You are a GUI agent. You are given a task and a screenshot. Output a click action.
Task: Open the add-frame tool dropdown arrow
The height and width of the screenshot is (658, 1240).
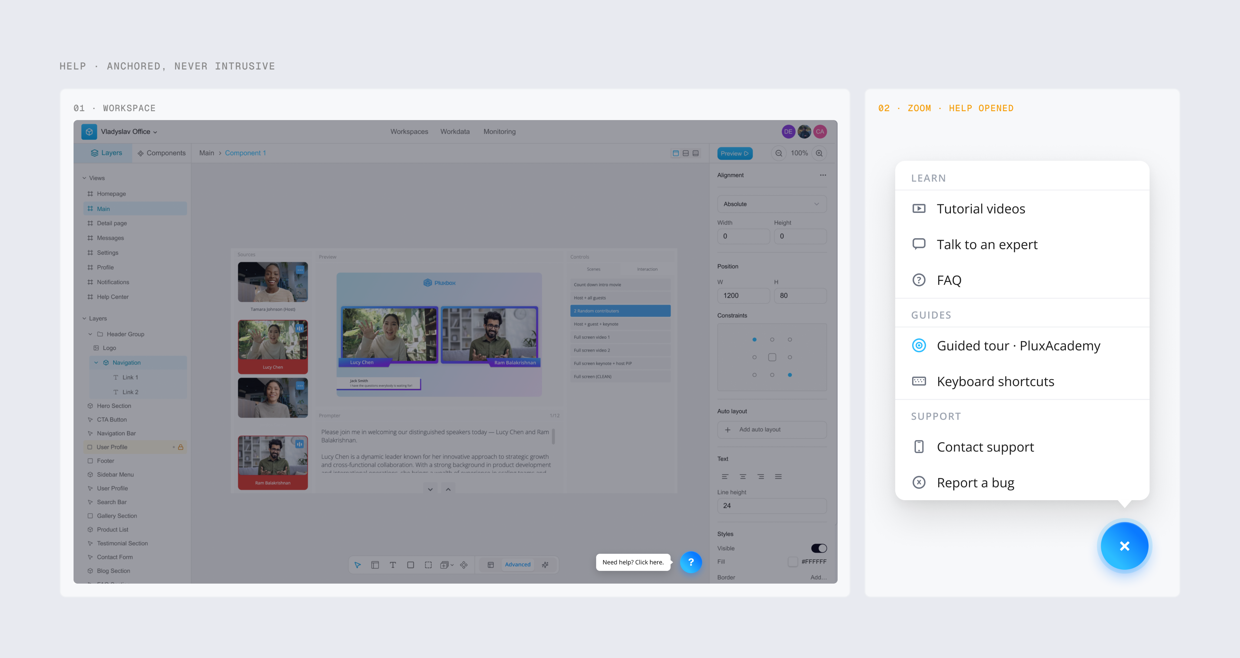click(x=452, y=565)
